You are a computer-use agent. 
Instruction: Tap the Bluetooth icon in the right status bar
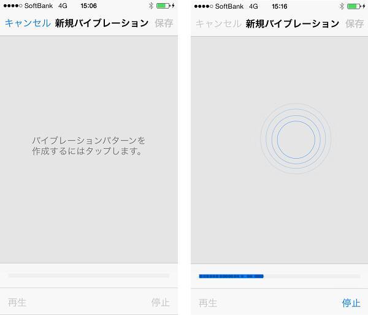(342, 6)
